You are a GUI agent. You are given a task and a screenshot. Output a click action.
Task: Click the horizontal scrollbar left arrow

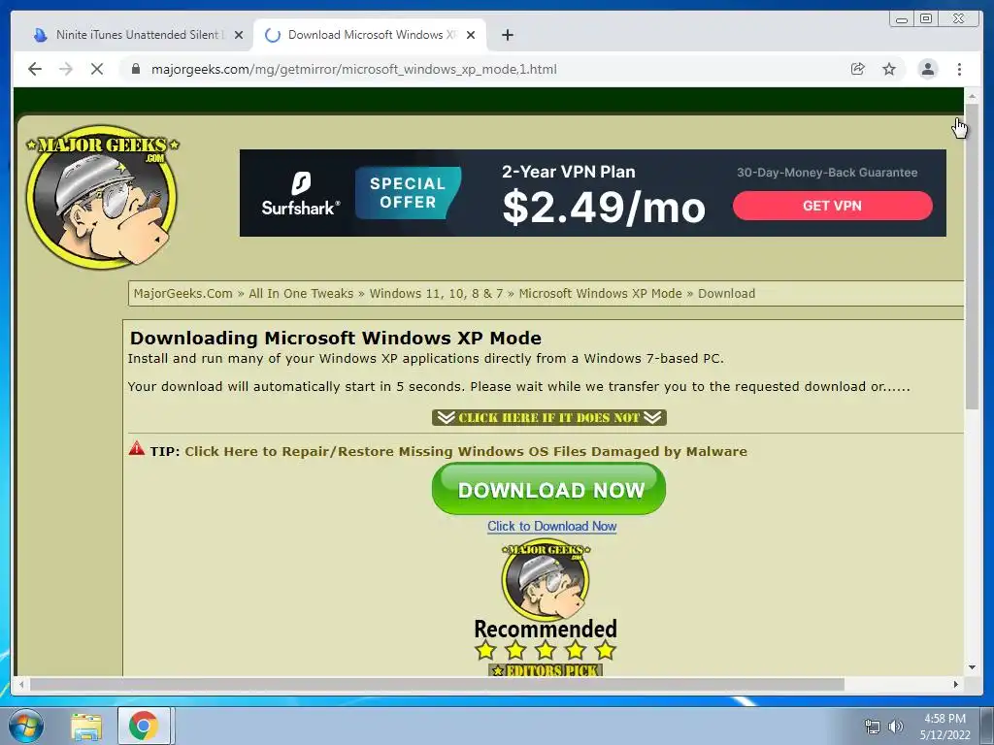pyautogui.click(x=21, y=684)
